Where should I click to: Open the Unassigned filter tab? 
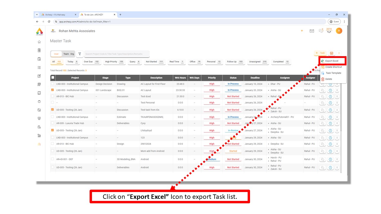pyautogui.click(x=258, y=62)
